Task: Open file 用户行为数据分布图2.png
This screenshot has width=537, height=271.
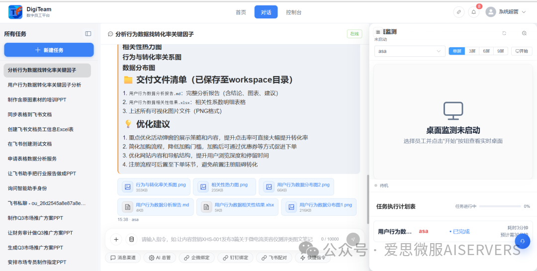Action: point(296,187)
